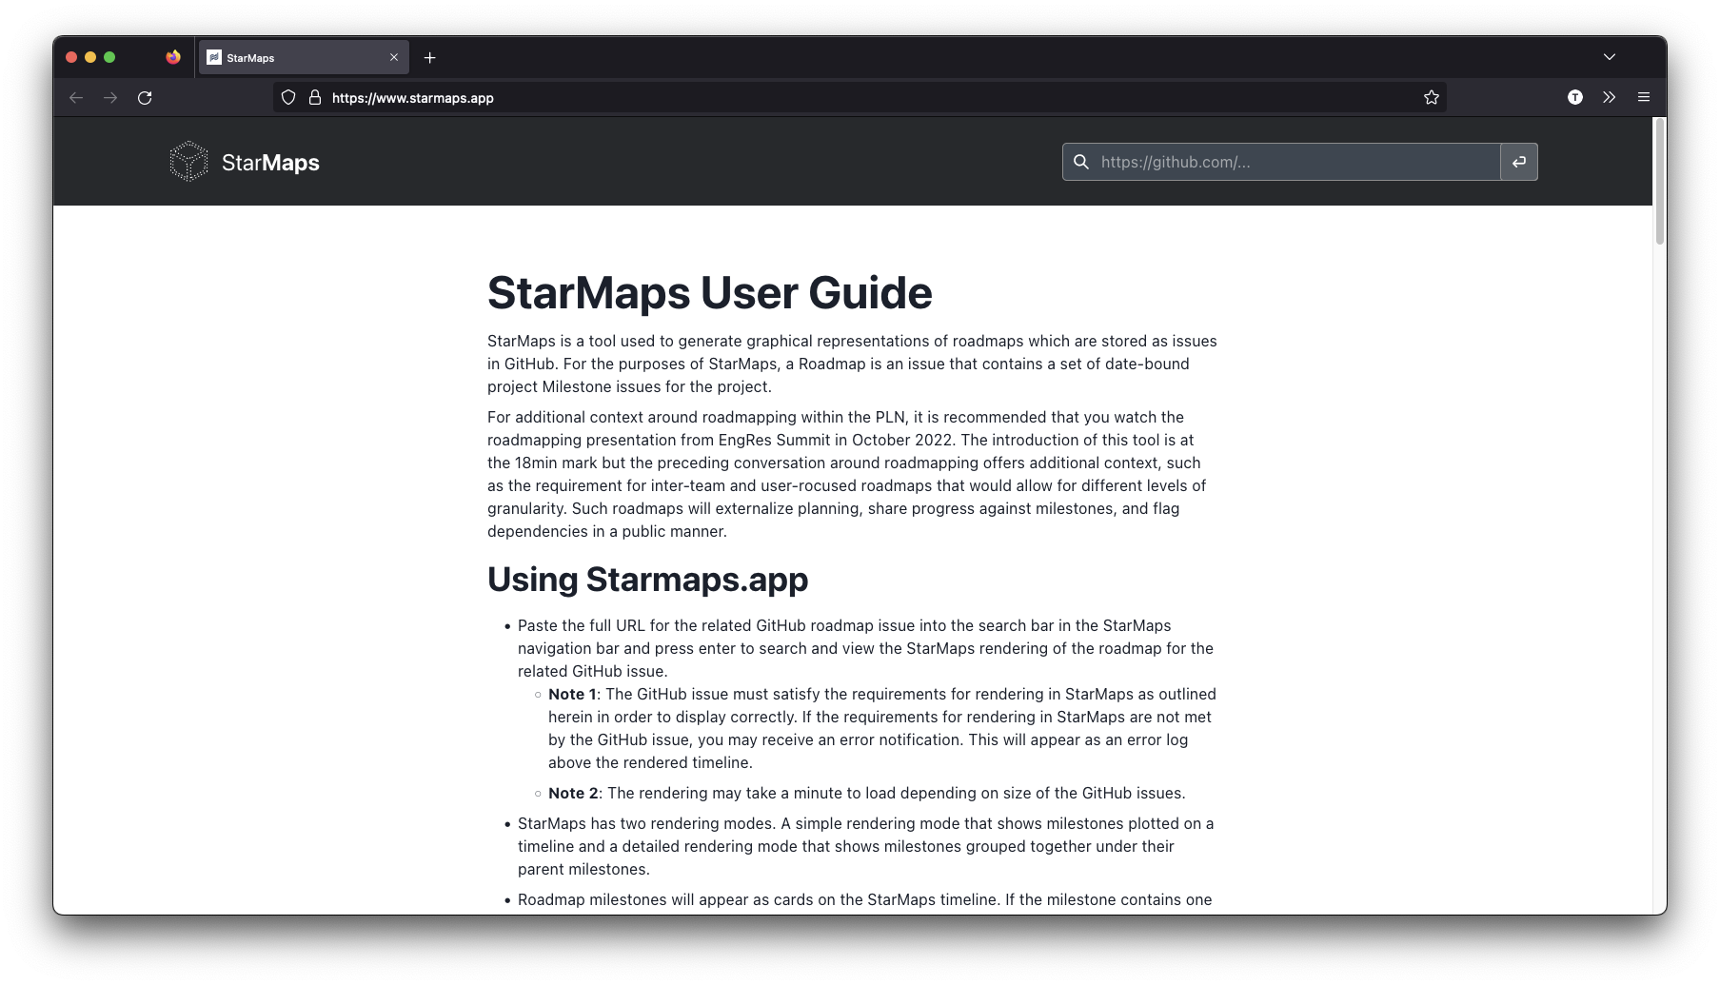1720x985 pixels.
Task: Bookmark this page using the star icon
Action: 1431,97
